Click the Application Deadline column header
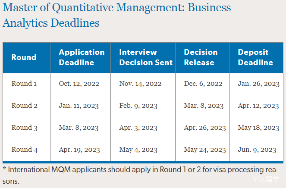 pyautogui.click(x=82, y=57)
